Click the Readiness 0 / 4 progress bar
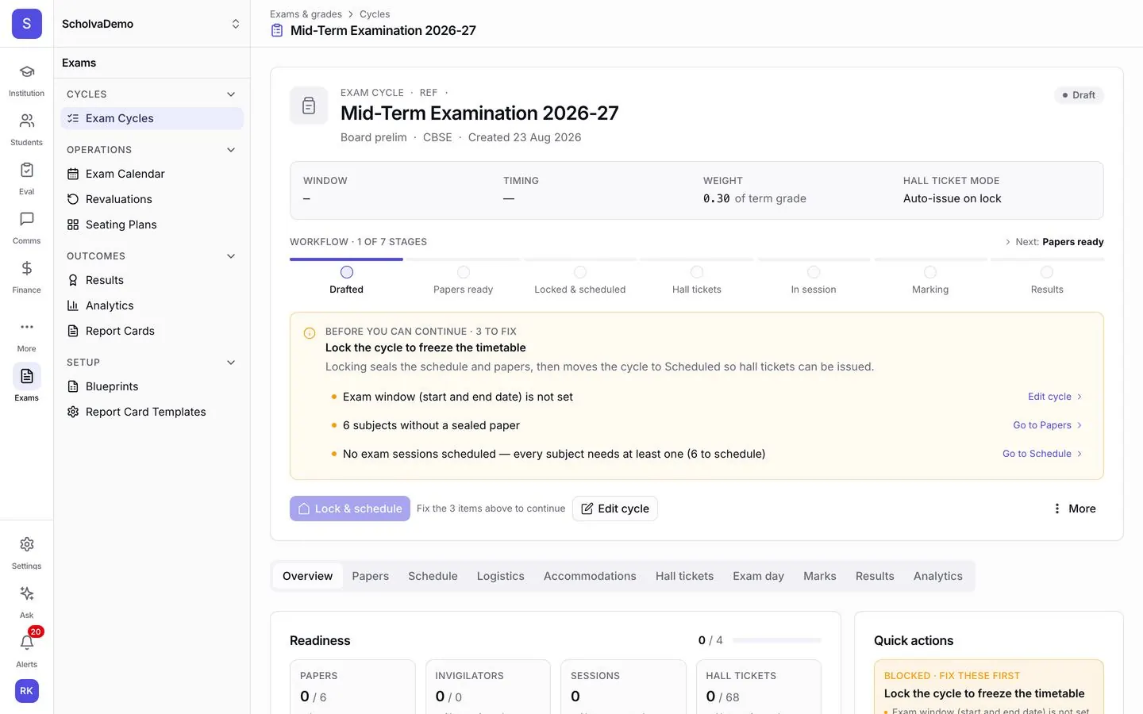1143x714 pixels. (x=777, y=640)
